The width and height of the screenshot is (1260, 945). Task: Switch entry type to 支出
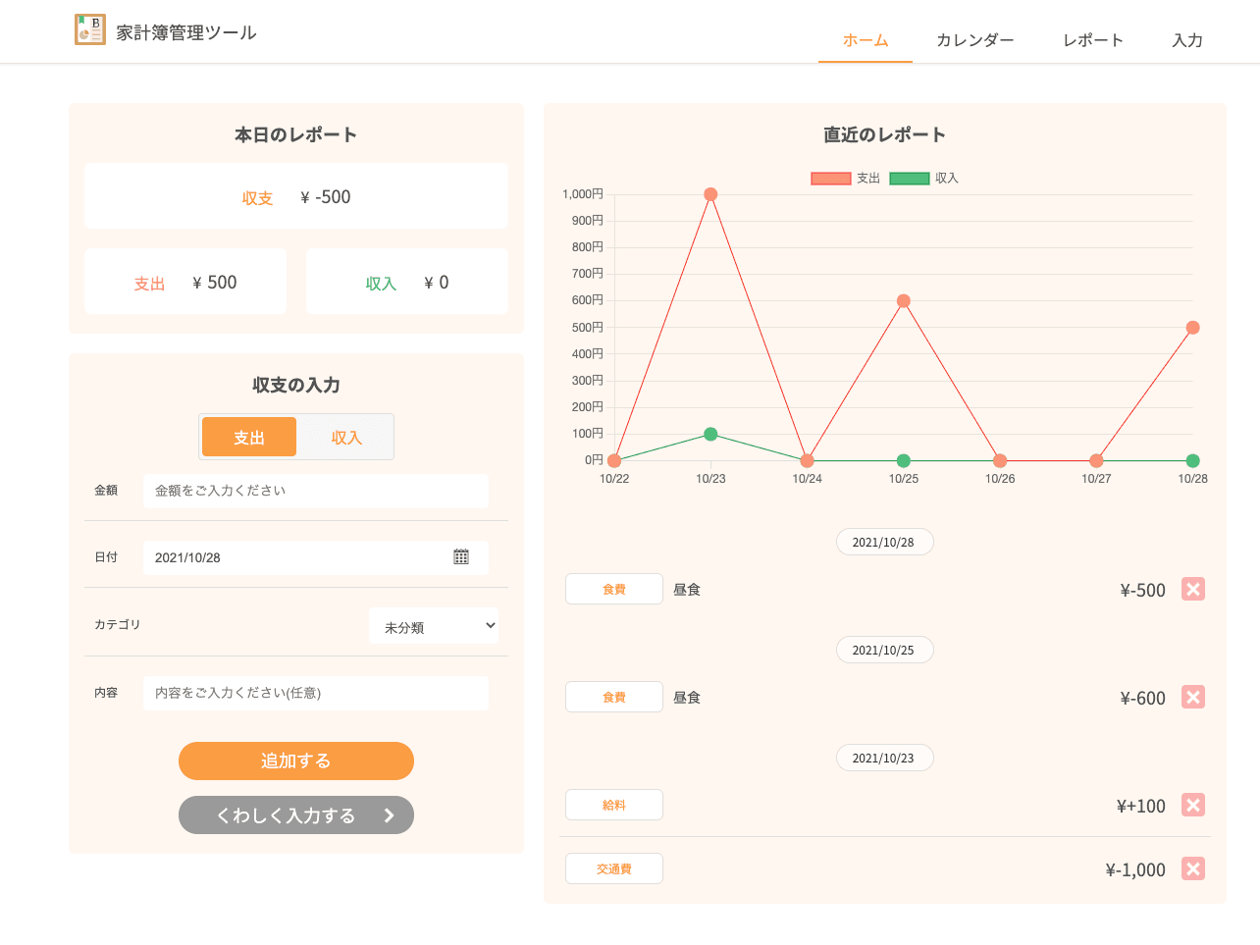(x=249, y=438)
